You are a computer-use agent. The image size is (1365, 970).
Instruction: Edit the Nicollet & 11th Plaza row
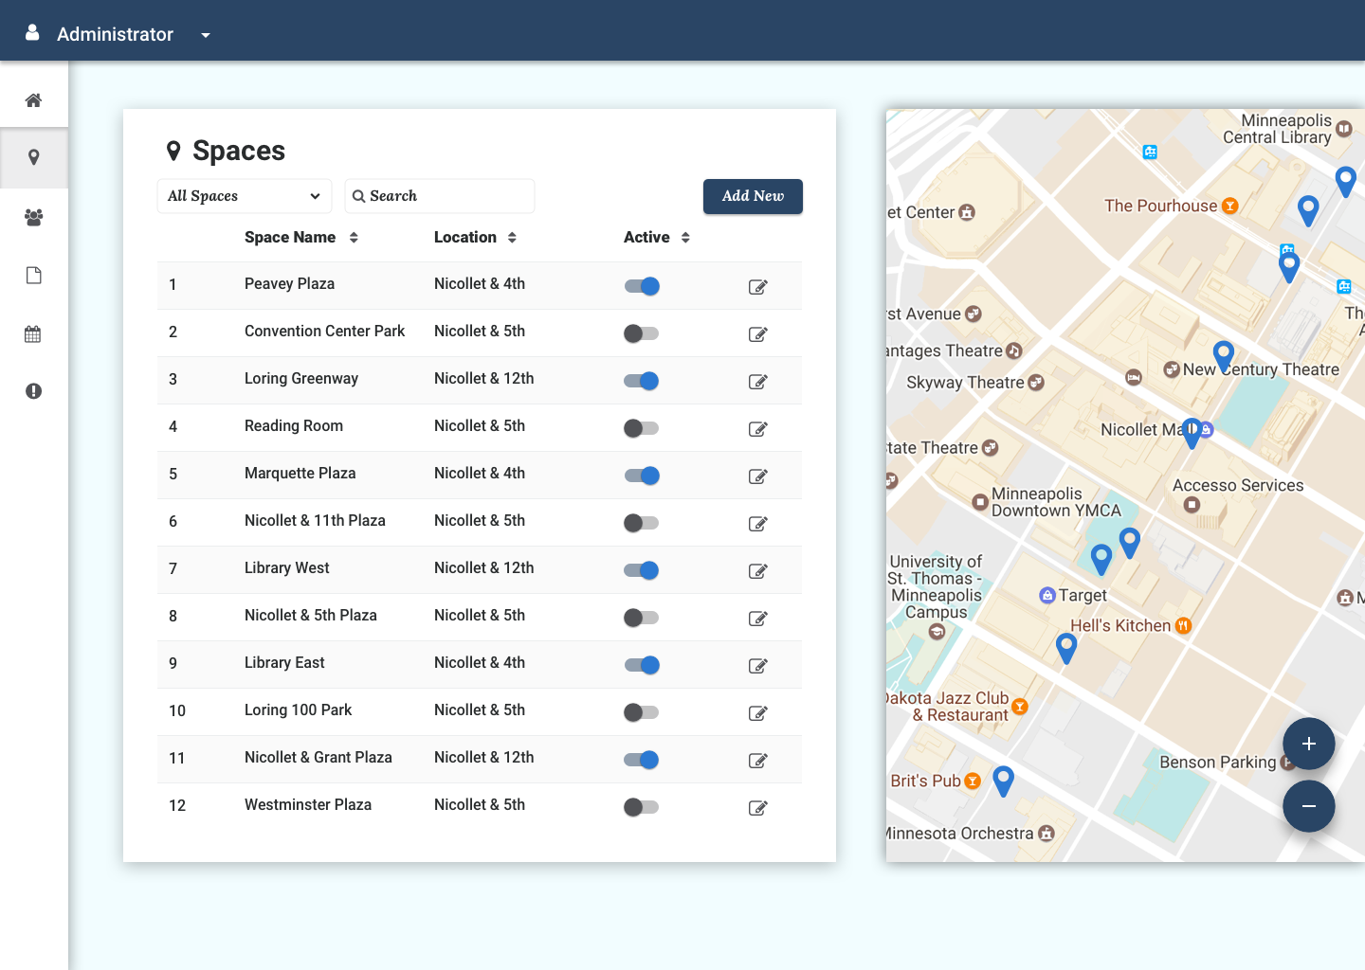coord(757,524)
